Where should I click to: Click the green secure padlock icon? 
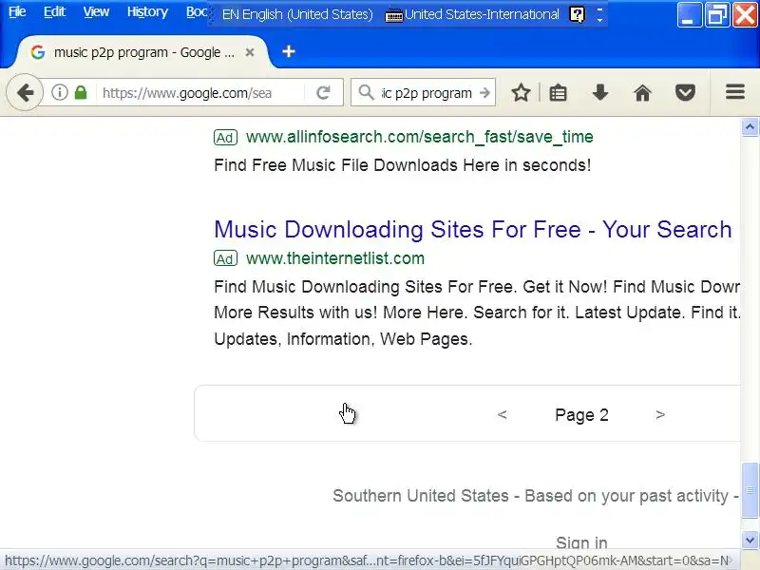[81, 92]
